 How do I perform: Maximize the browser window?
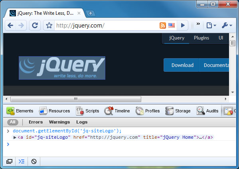(x=213, y=4)
